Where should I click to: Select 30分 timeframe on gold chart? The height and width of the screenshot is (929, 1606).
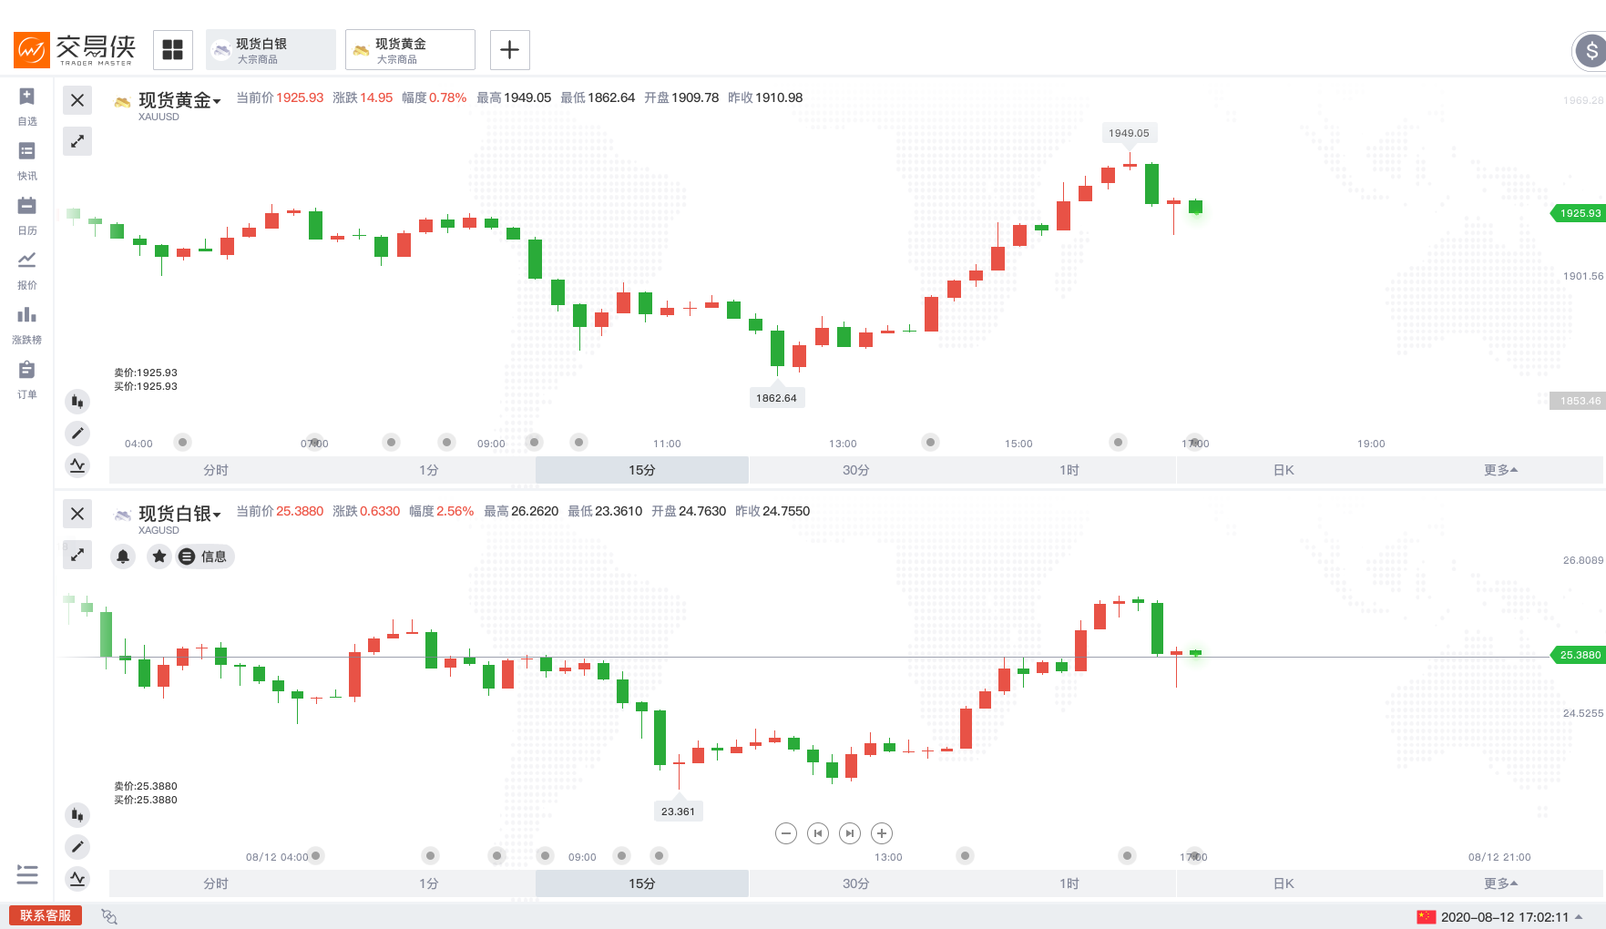click(x=855, y=470)
